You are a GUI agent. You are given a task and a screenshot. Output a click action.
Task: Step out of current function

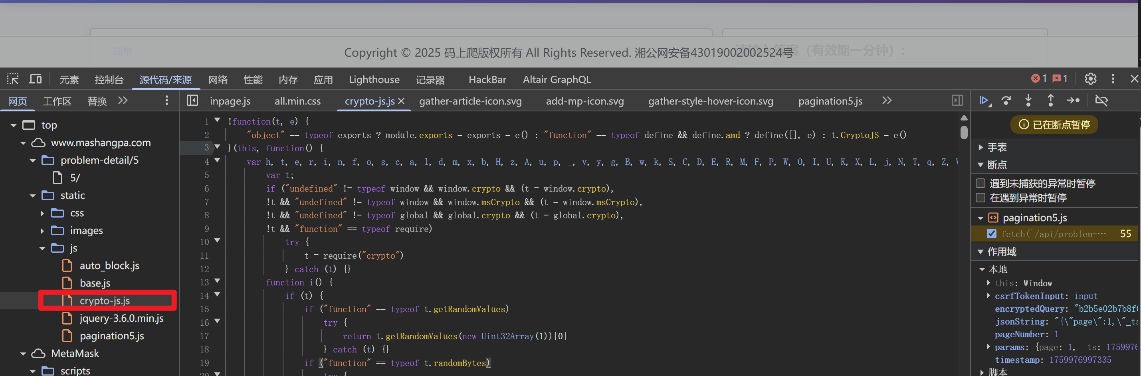pos(1051,101)
